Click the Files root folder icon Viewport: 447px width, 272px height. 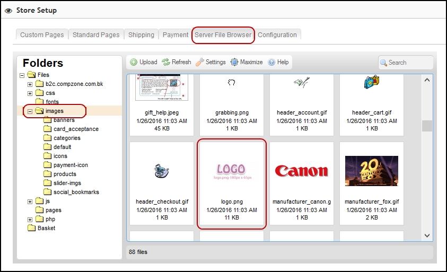click(31, 75)
